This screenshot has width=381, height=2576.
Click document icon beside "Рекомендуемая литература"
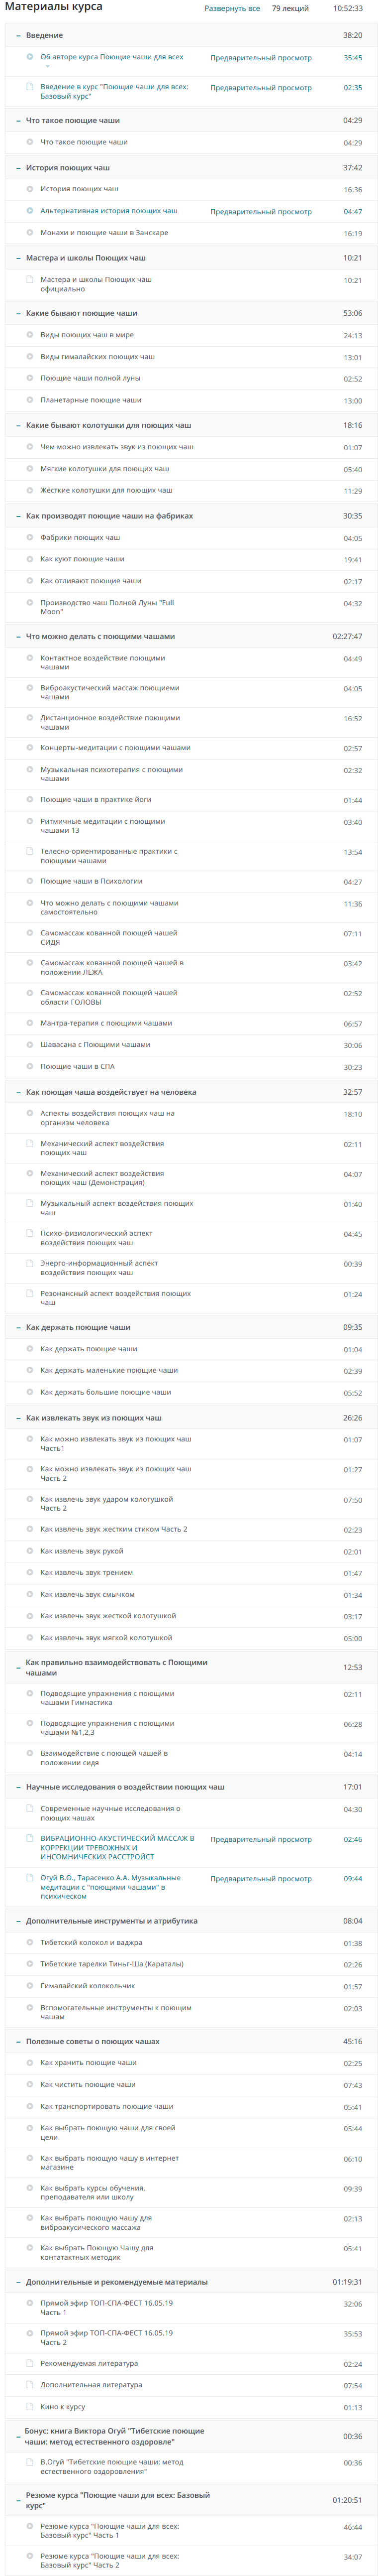click(x=30, y=2363)
